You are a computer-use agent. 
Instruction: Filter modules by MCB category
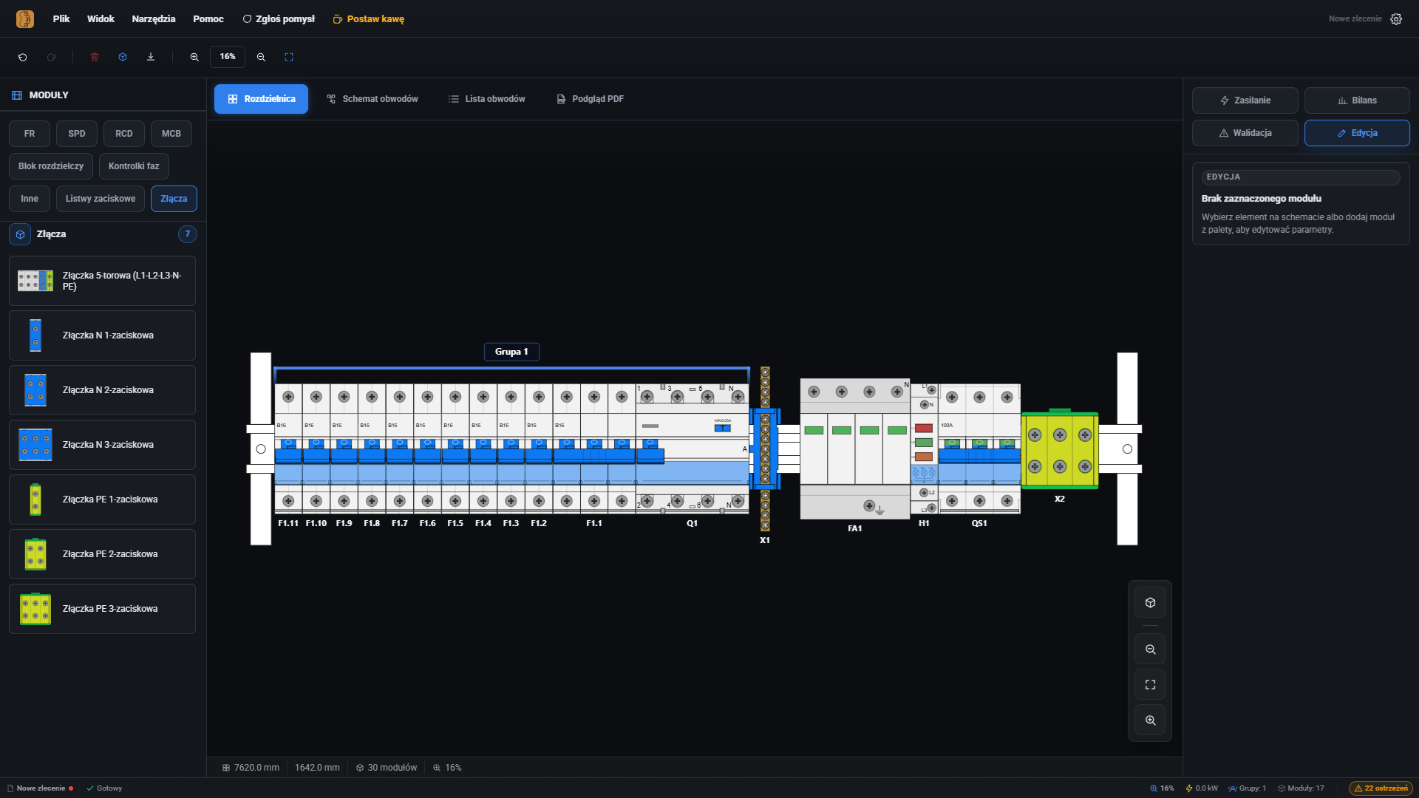tap(171, 134)
